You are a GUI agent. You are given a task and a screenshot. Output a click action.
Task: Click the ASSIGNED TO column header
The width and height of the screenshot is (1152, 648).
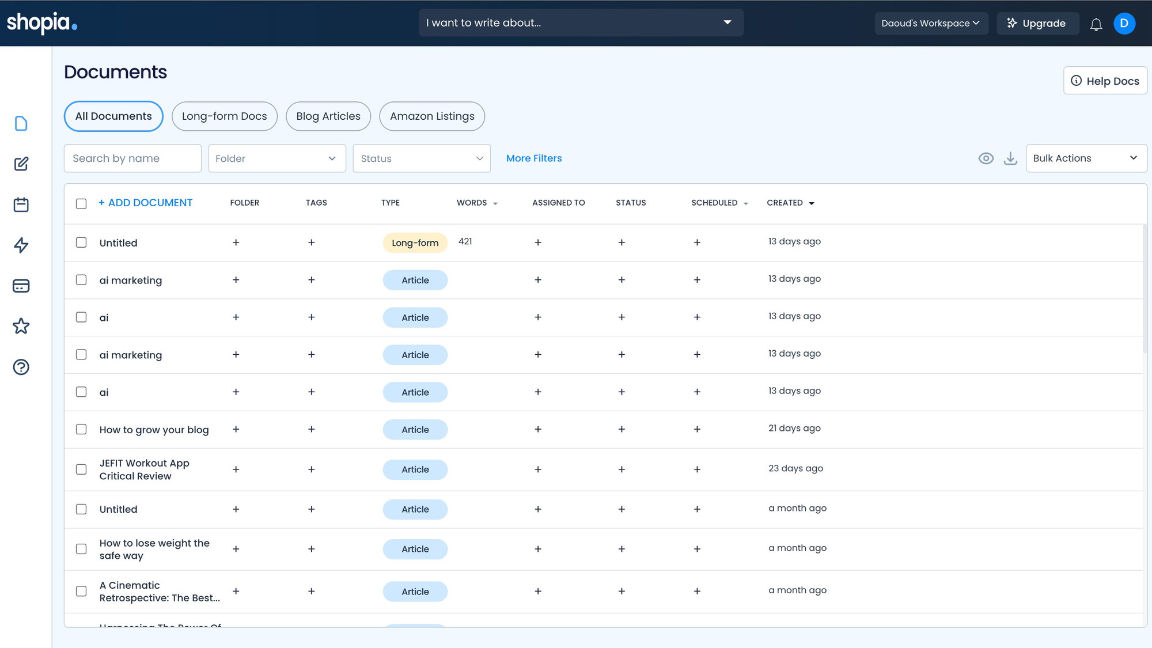tap(558, 203)
